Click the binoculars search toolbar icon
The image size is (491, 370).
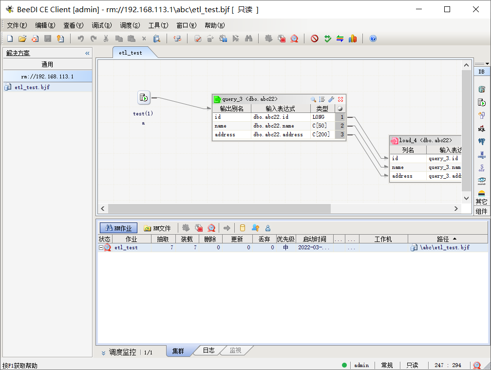248,38
